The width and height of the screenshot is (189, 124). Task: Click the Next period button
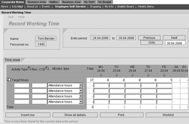[x=174, y=38]
